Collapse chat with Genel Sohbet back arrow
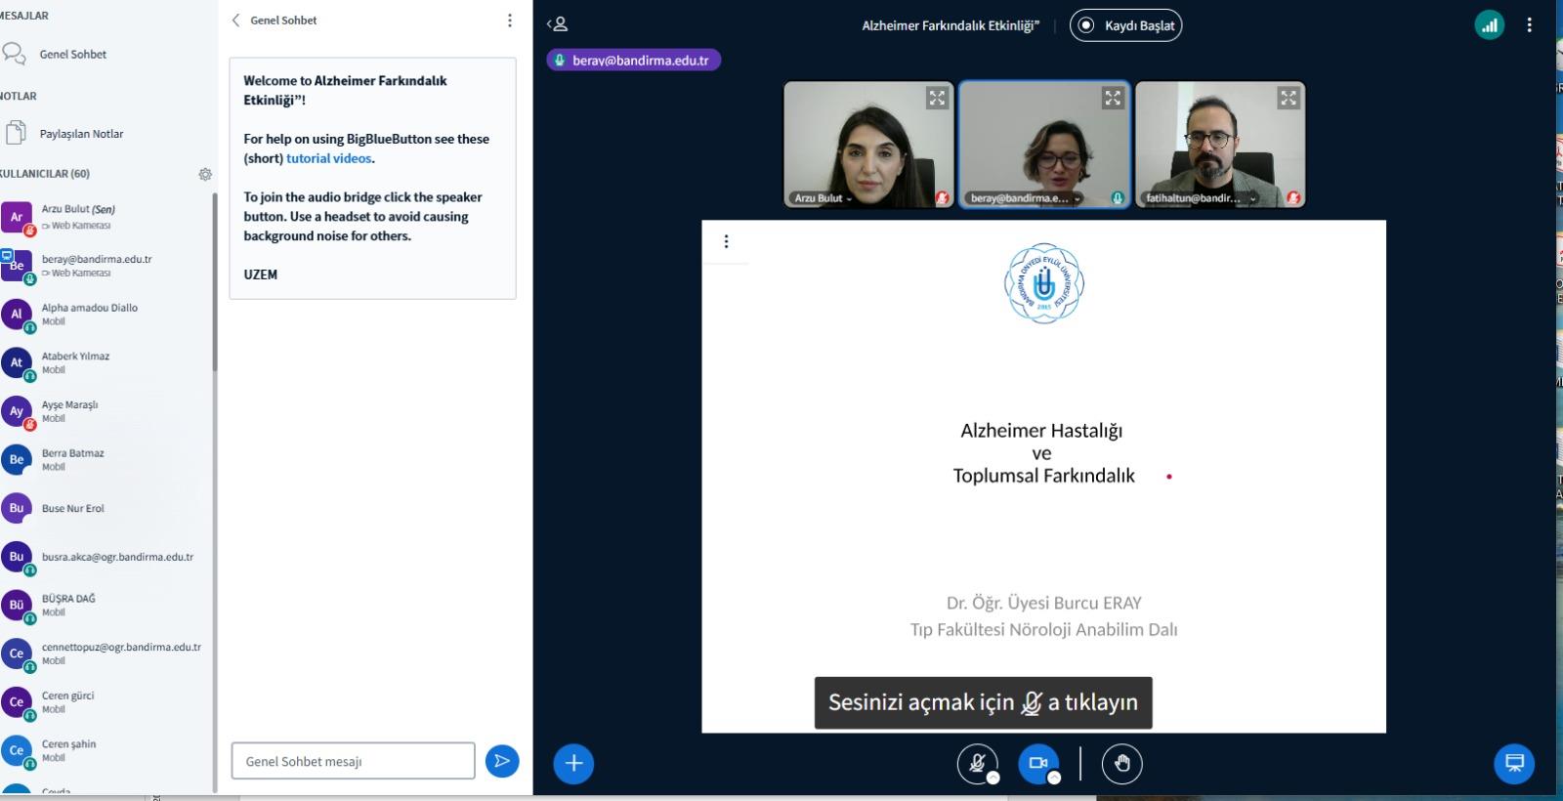 236,21
